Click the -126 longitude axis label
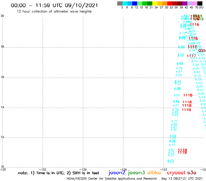 [x=123, y=170]
